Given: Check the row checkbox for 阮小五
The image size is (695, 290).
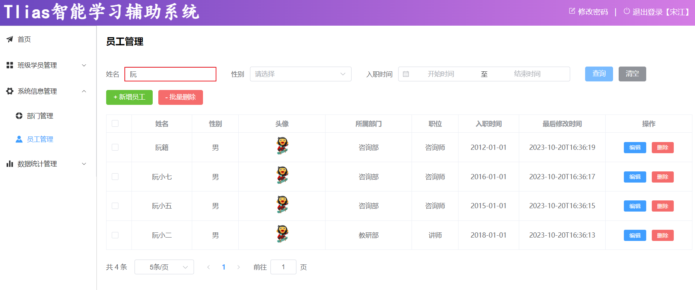Looking at the screenshot, I should pos(115,206).
